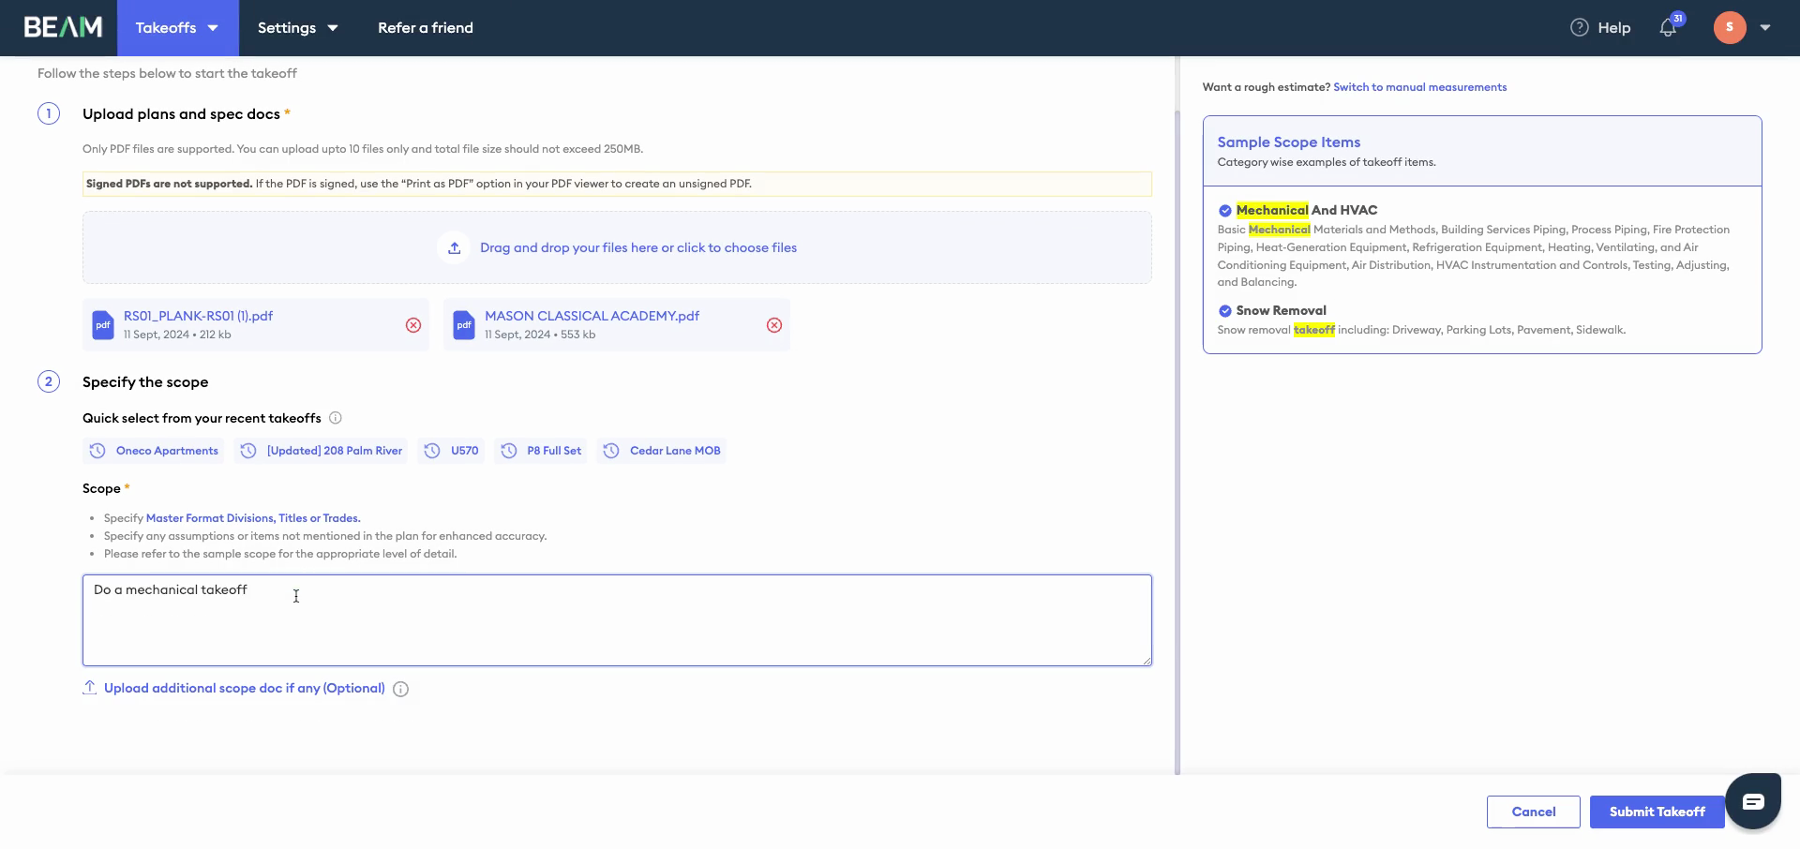Open Refer a friend page

coord(426,28)
